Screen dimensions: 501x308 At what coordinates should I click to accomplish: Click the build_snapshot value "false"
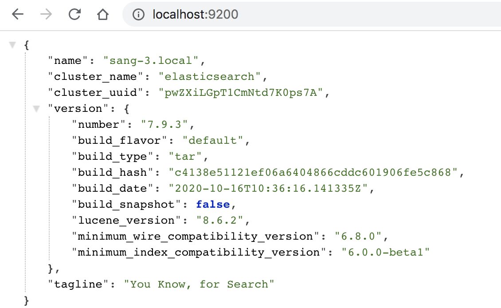pyautogui.click(x=213, y=204)
